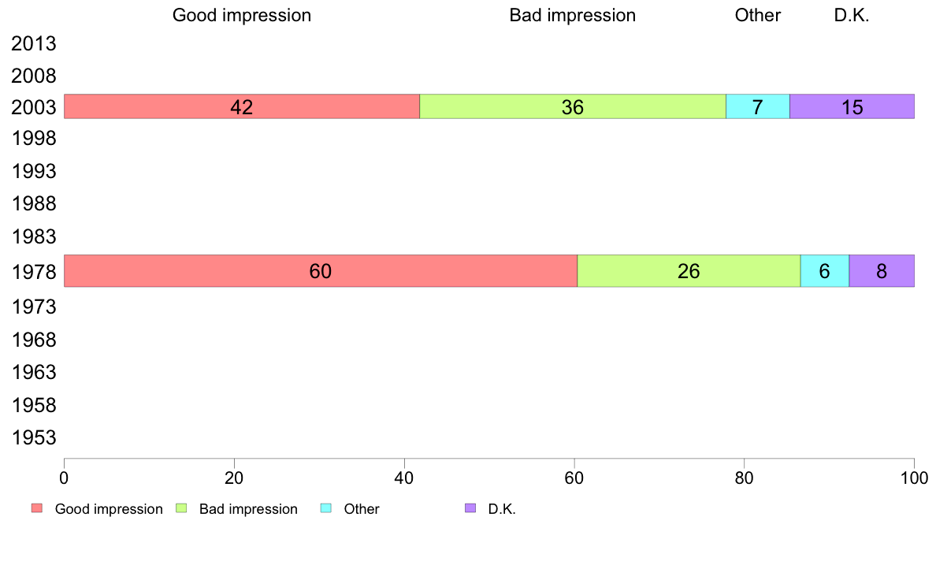Click the Good impression column header at top

[242, 16]
